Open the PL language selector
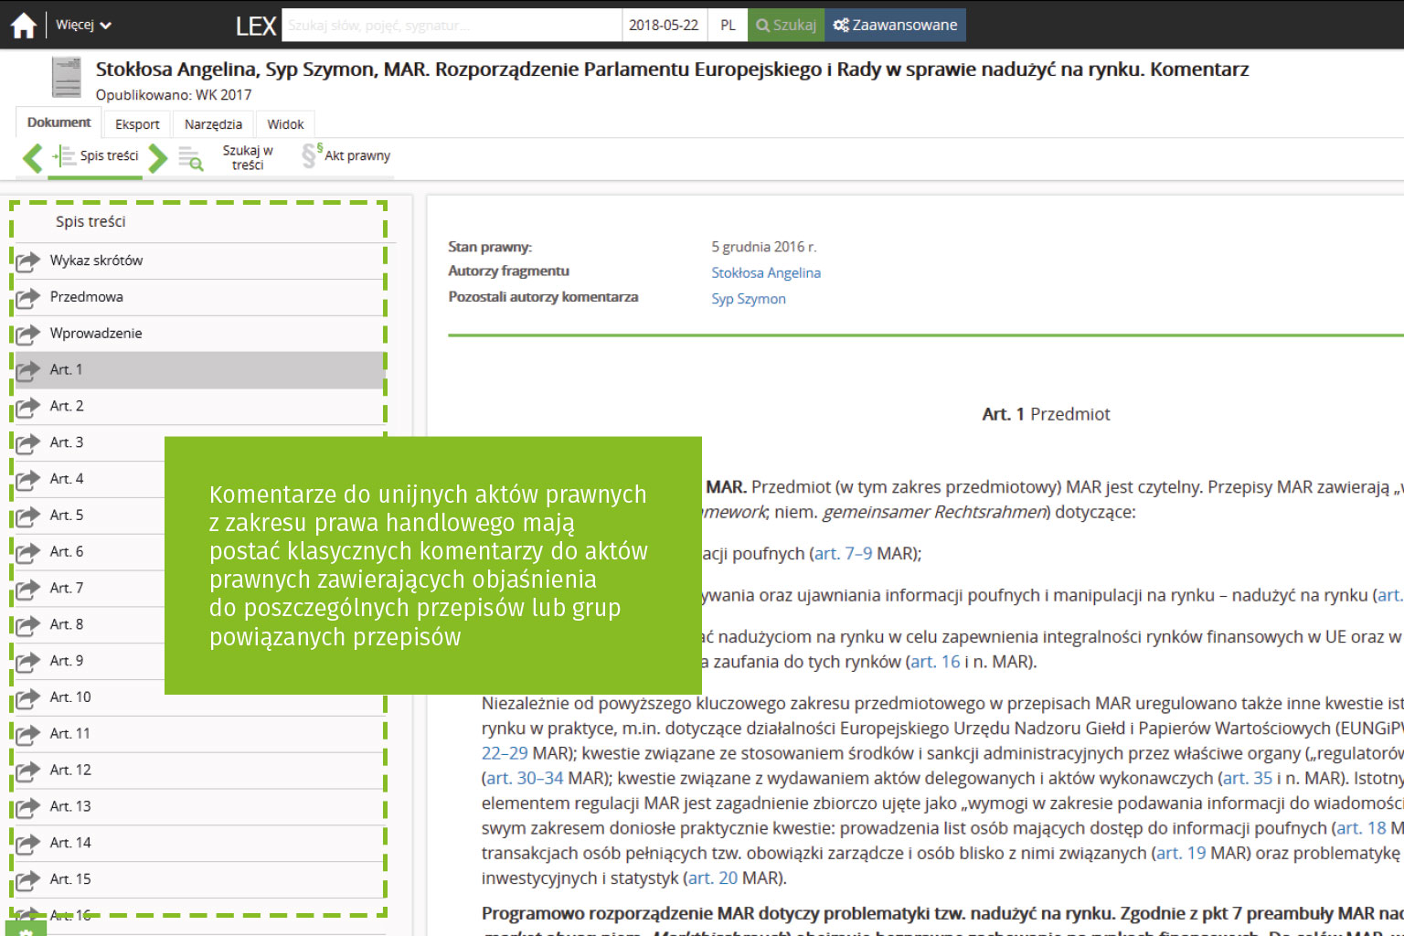Image resolution: width=1404 pixels, height=936 pixels. [x=728, y=25]
